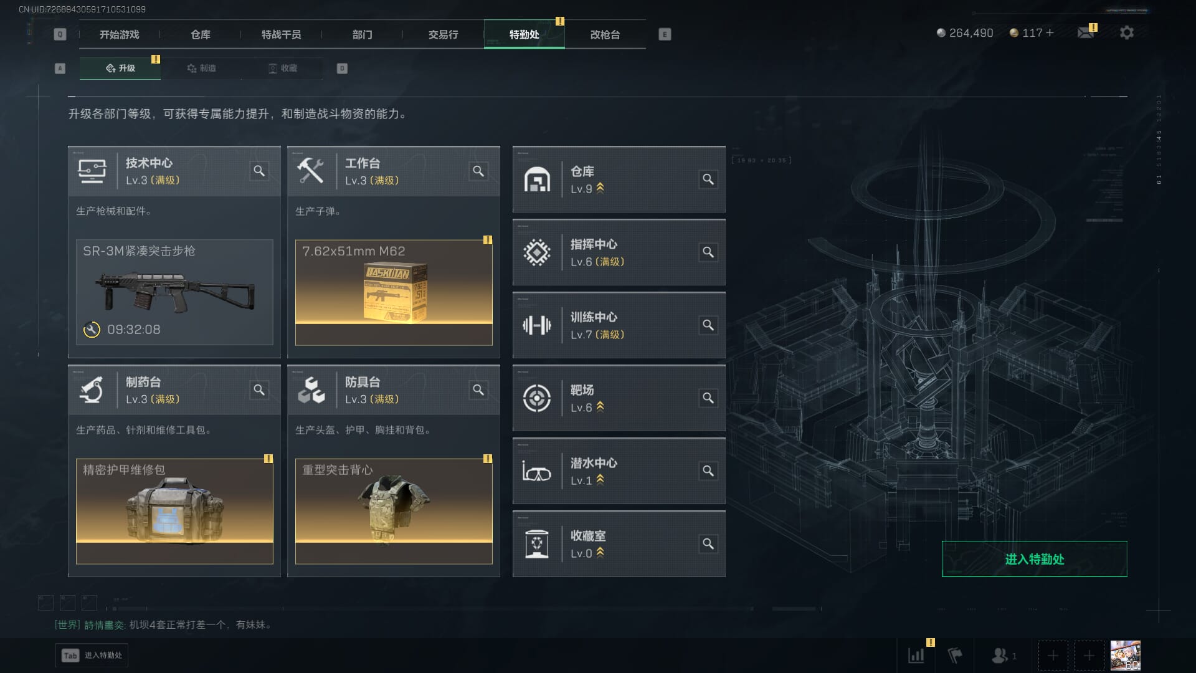The height and width of the screenshot is (673, 1196).
Task: Click the 靶场 Lv.6 upgrade arrows
Action: (600, 407)
